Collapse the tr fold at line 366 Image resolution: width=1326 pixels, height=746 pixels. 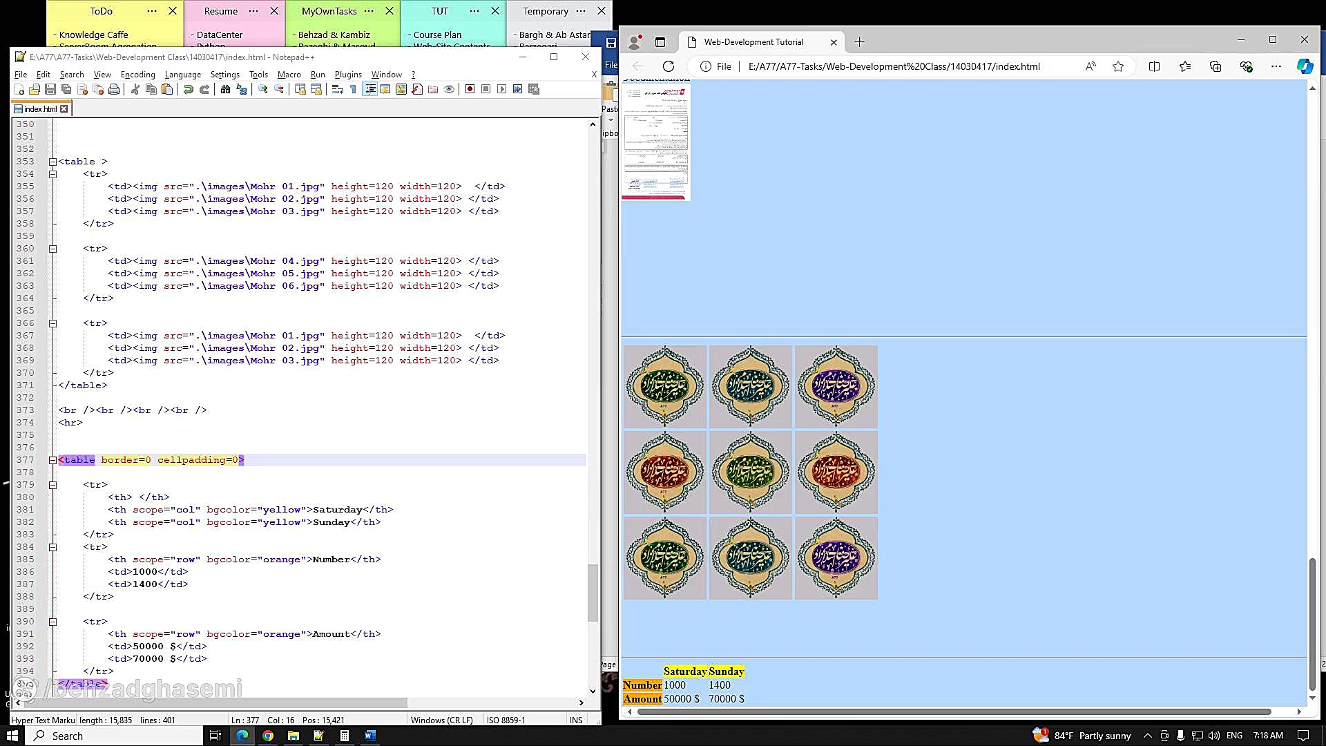point(52,323)
